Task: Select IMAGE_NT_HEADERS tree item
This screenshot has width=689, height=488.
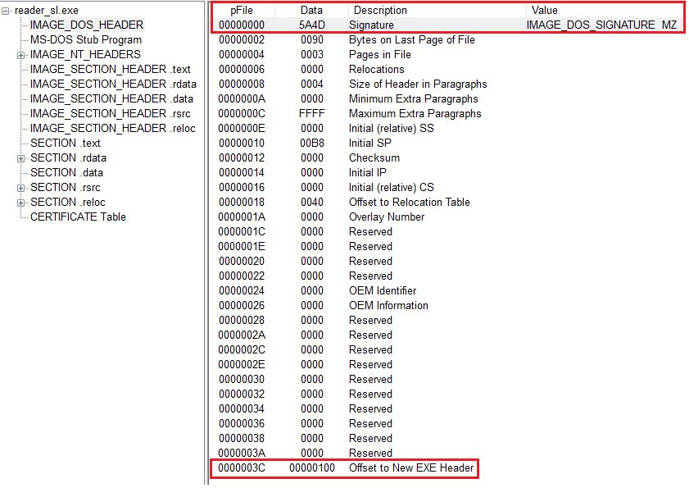Action: coord(85,55)
